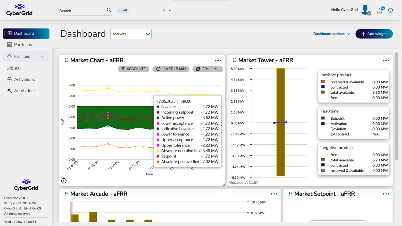Click the Add widget button
This screenshot has width=402, height=226.
pyautogui.click(x=374, y=34)
